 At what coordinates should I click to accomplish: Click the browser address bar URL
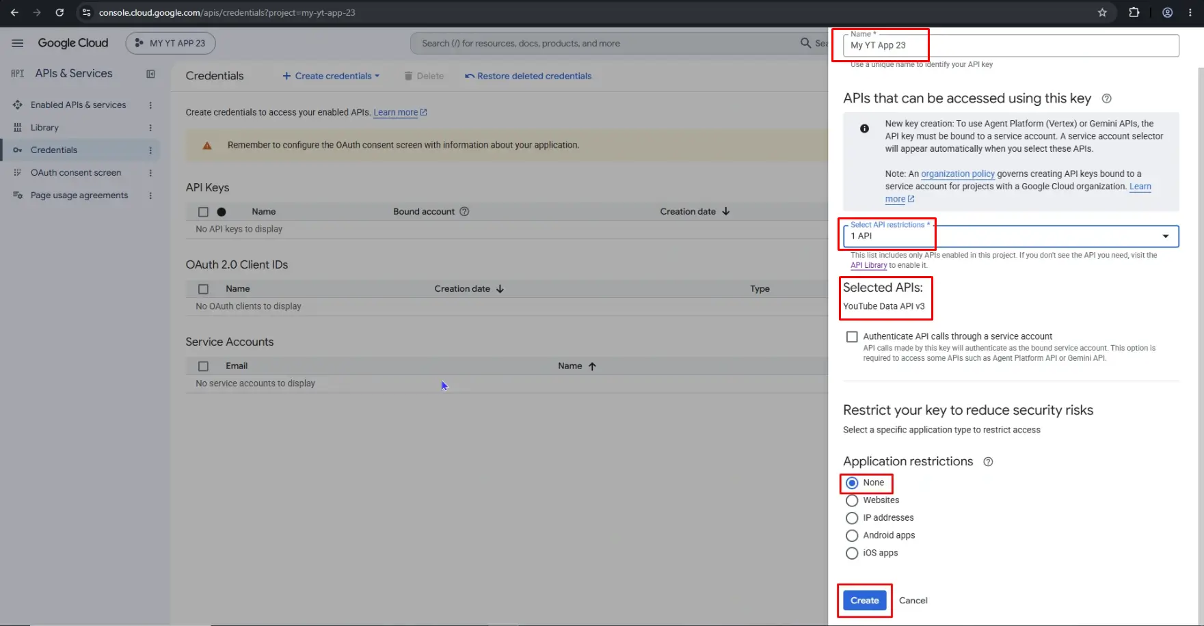(x=227, y=12)
